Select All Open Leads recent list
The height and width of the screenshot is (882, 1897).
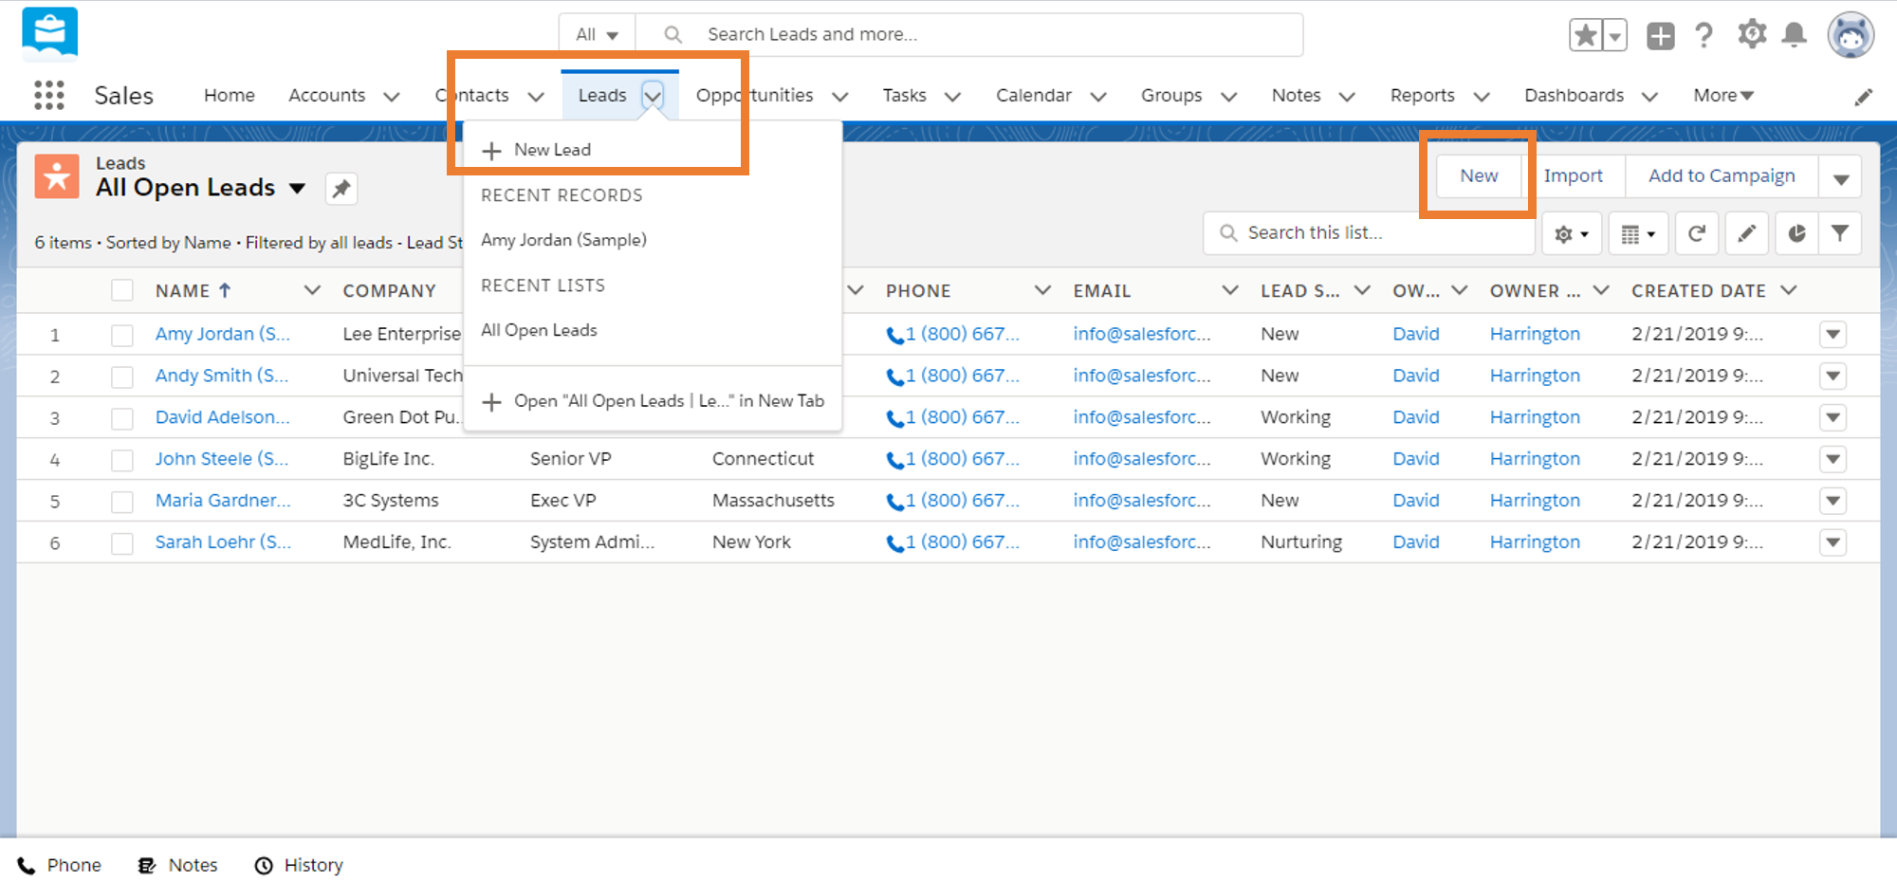pos(539,330)
